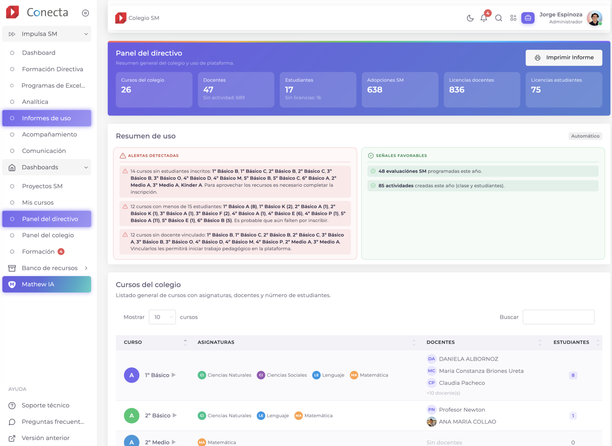Expand the 2° Medio course triangle
The height and width of the screenshot is (446, 612).
pos(174,442)
